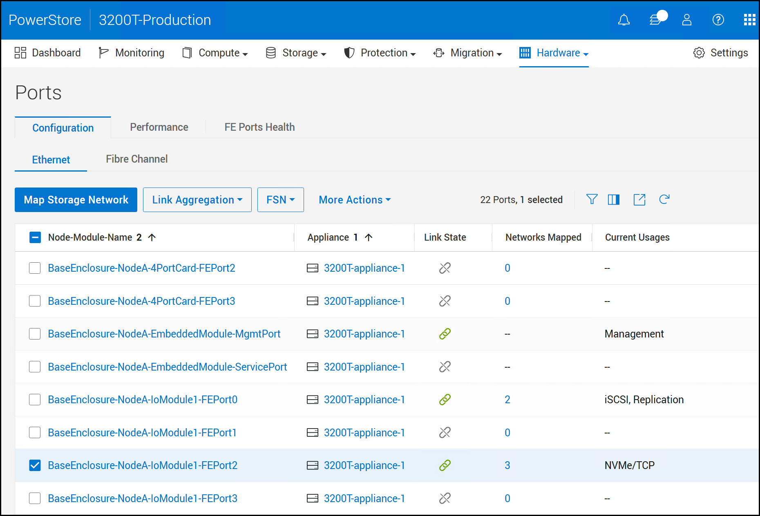Check the 4PortCard-FEPort2 row checkbox
Screen dimensions: 760x516
pos(35,268)
